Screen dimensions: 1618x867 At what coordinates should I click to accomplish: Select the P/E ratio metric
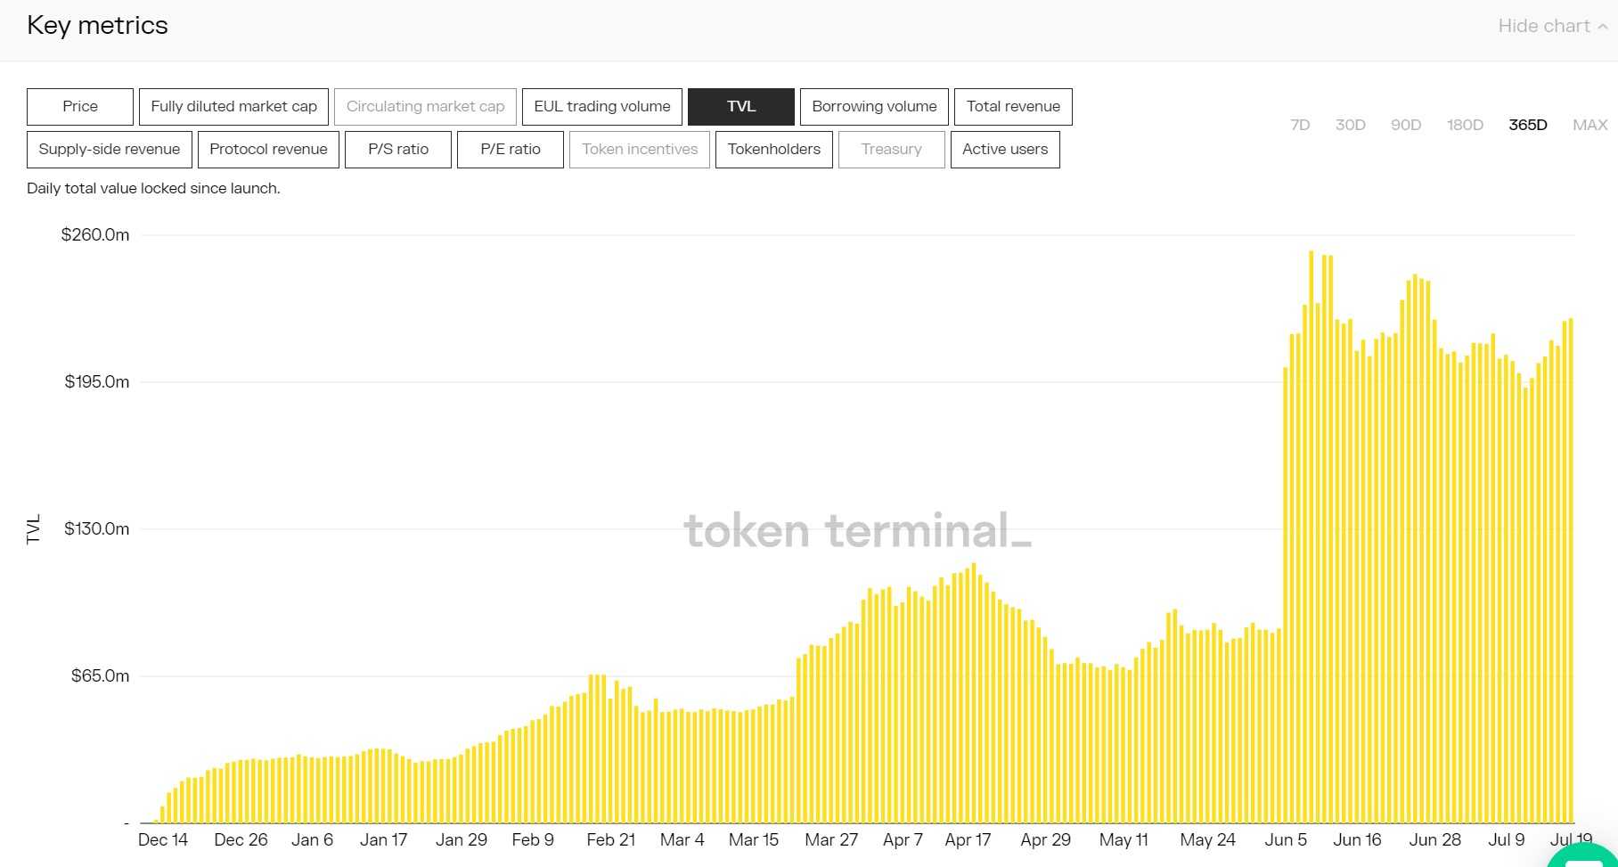[510, 150]
